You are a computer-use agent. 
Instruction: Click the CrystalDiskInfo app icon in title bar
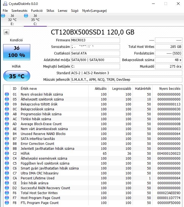[5, 4]
